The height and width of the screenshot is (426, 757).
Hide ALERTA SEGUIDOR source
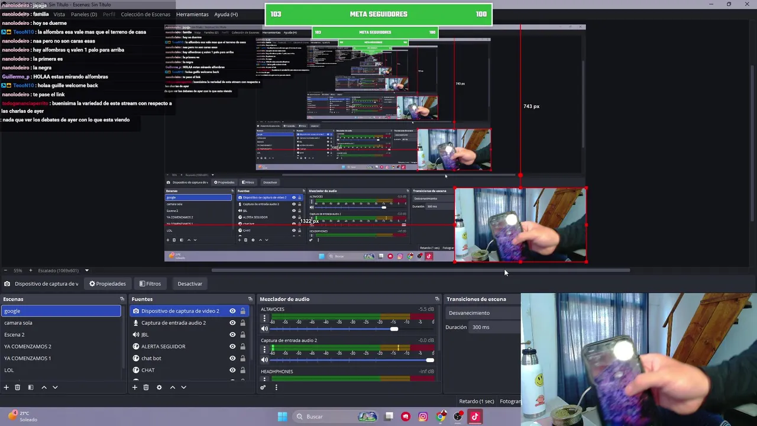tap(232, 347)
